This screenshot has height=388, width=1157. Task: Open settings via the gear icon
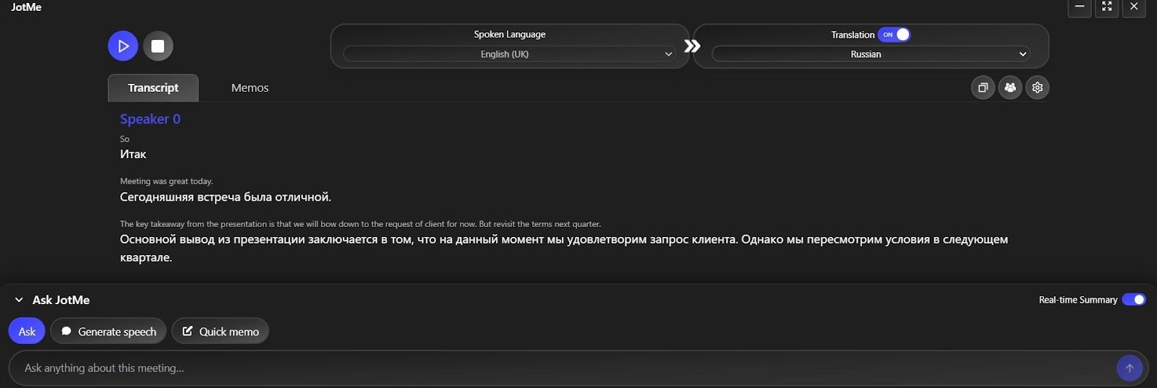coord(1038,87)
